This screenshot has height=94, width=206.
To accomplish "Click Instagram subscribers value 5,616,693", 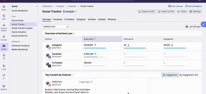I will coord(88,45).
